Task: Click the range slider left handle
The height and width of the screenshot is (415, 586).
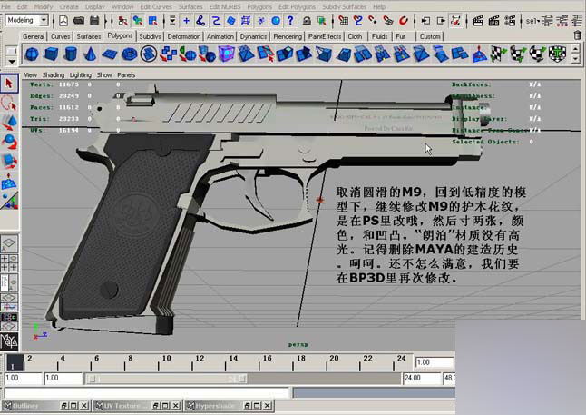Action: coord(92,379)
